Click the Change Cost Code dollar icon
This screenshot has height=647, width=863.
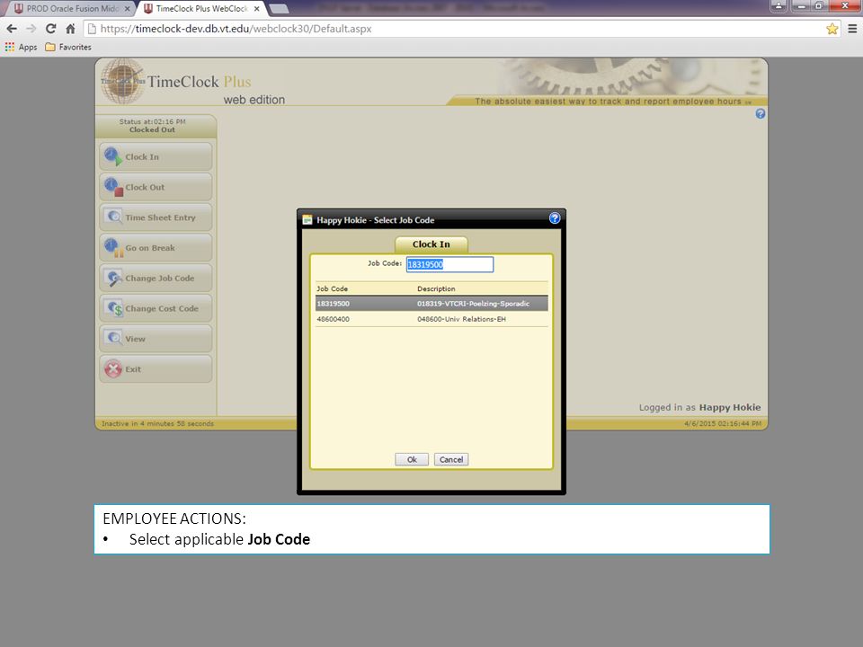114,308
